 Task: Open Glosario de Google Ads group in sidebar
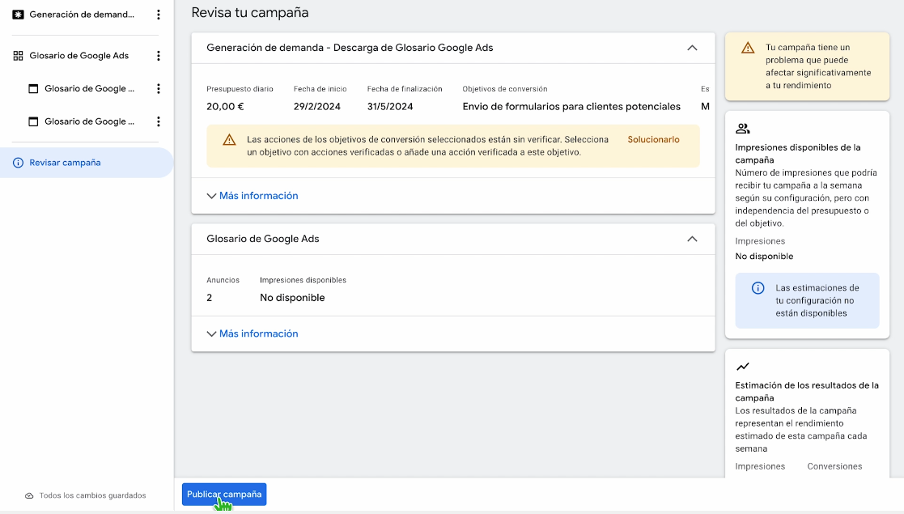(79, 56)
